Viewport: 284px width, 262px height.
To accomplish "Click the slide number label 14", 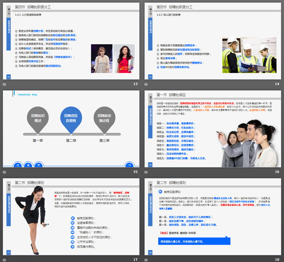I will coord(277,84).
